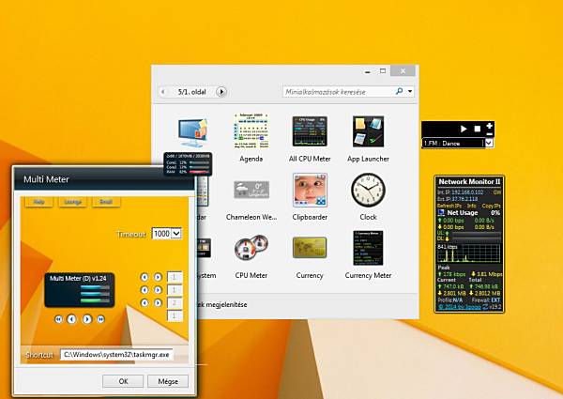This screenshot has width=563, height=399.
Task: Click the gadget search text box
Action: point(339,92)
